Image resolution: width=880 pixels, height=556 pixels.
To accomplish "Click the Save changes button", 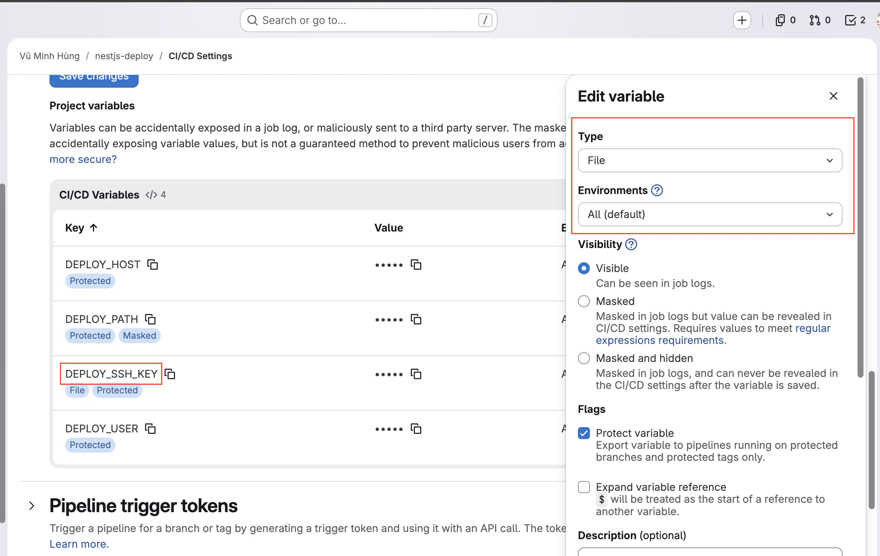I will (x=94, y=80).
